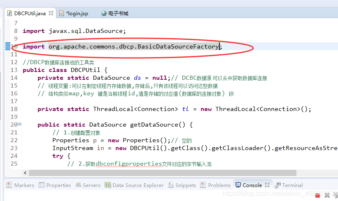The width and height of the screenshot is (338, 201).
Task: Click the Properties view icon
Action: pos(42,185)
